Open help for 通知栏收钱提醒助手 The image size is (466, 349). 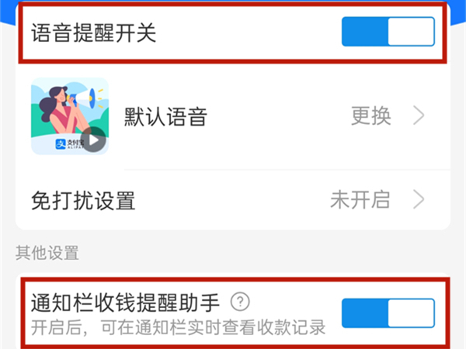coord(240,302)
